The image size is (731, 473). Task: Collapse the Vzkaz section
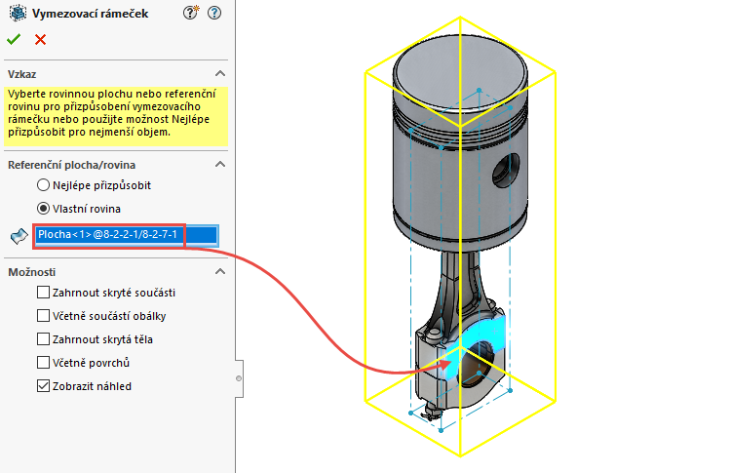220,74
